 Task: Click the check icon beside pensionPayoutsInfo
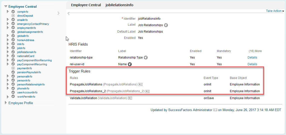coord(13,72)
